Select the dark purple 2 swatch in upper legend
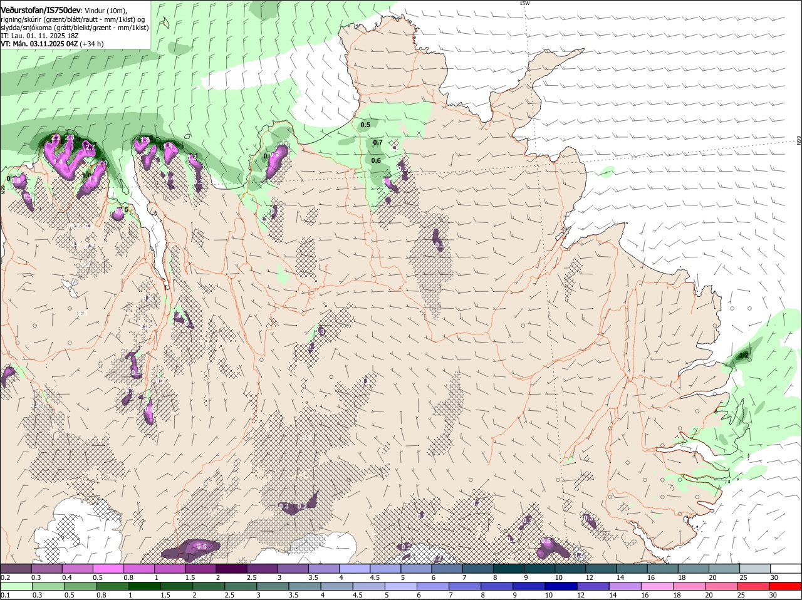Viewport: 802px width, 600px height. 231,568
